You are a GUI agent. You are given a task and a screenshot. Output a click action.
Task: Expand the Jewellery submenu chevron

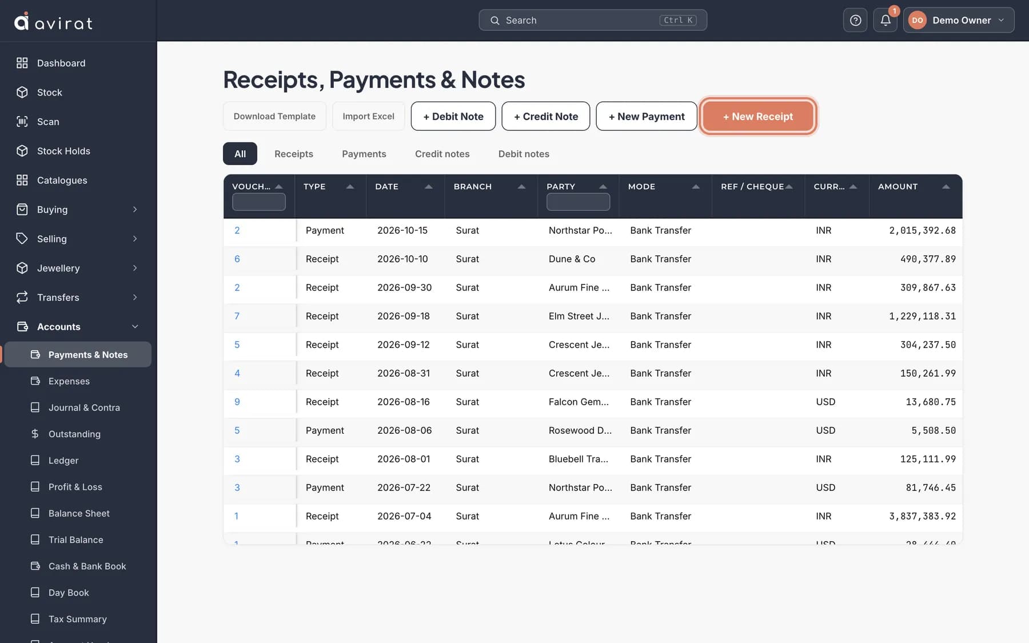point(135,267)
